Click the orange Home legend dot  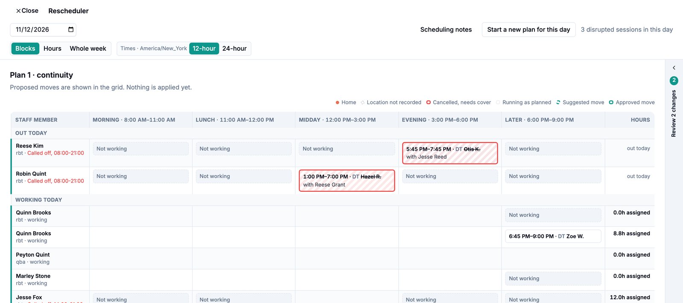coord(337,102)
